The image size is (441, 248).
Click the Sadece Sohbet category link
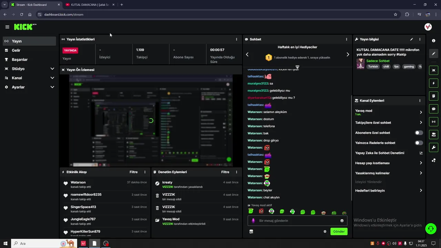(378, 61)
